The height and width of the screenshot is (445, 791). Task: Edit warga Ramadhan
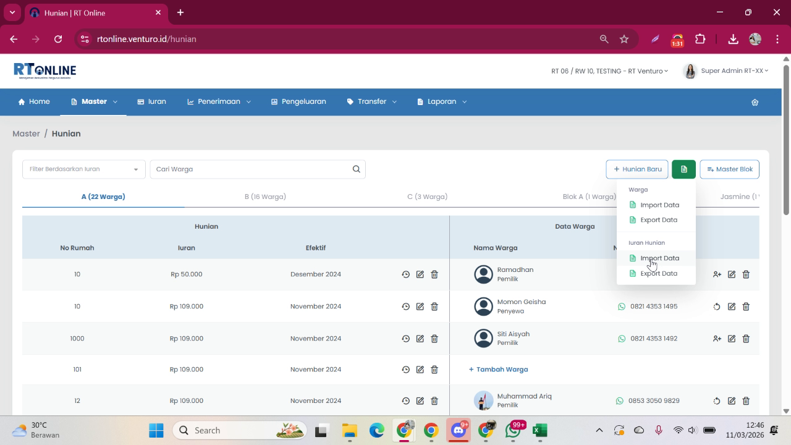732,274
